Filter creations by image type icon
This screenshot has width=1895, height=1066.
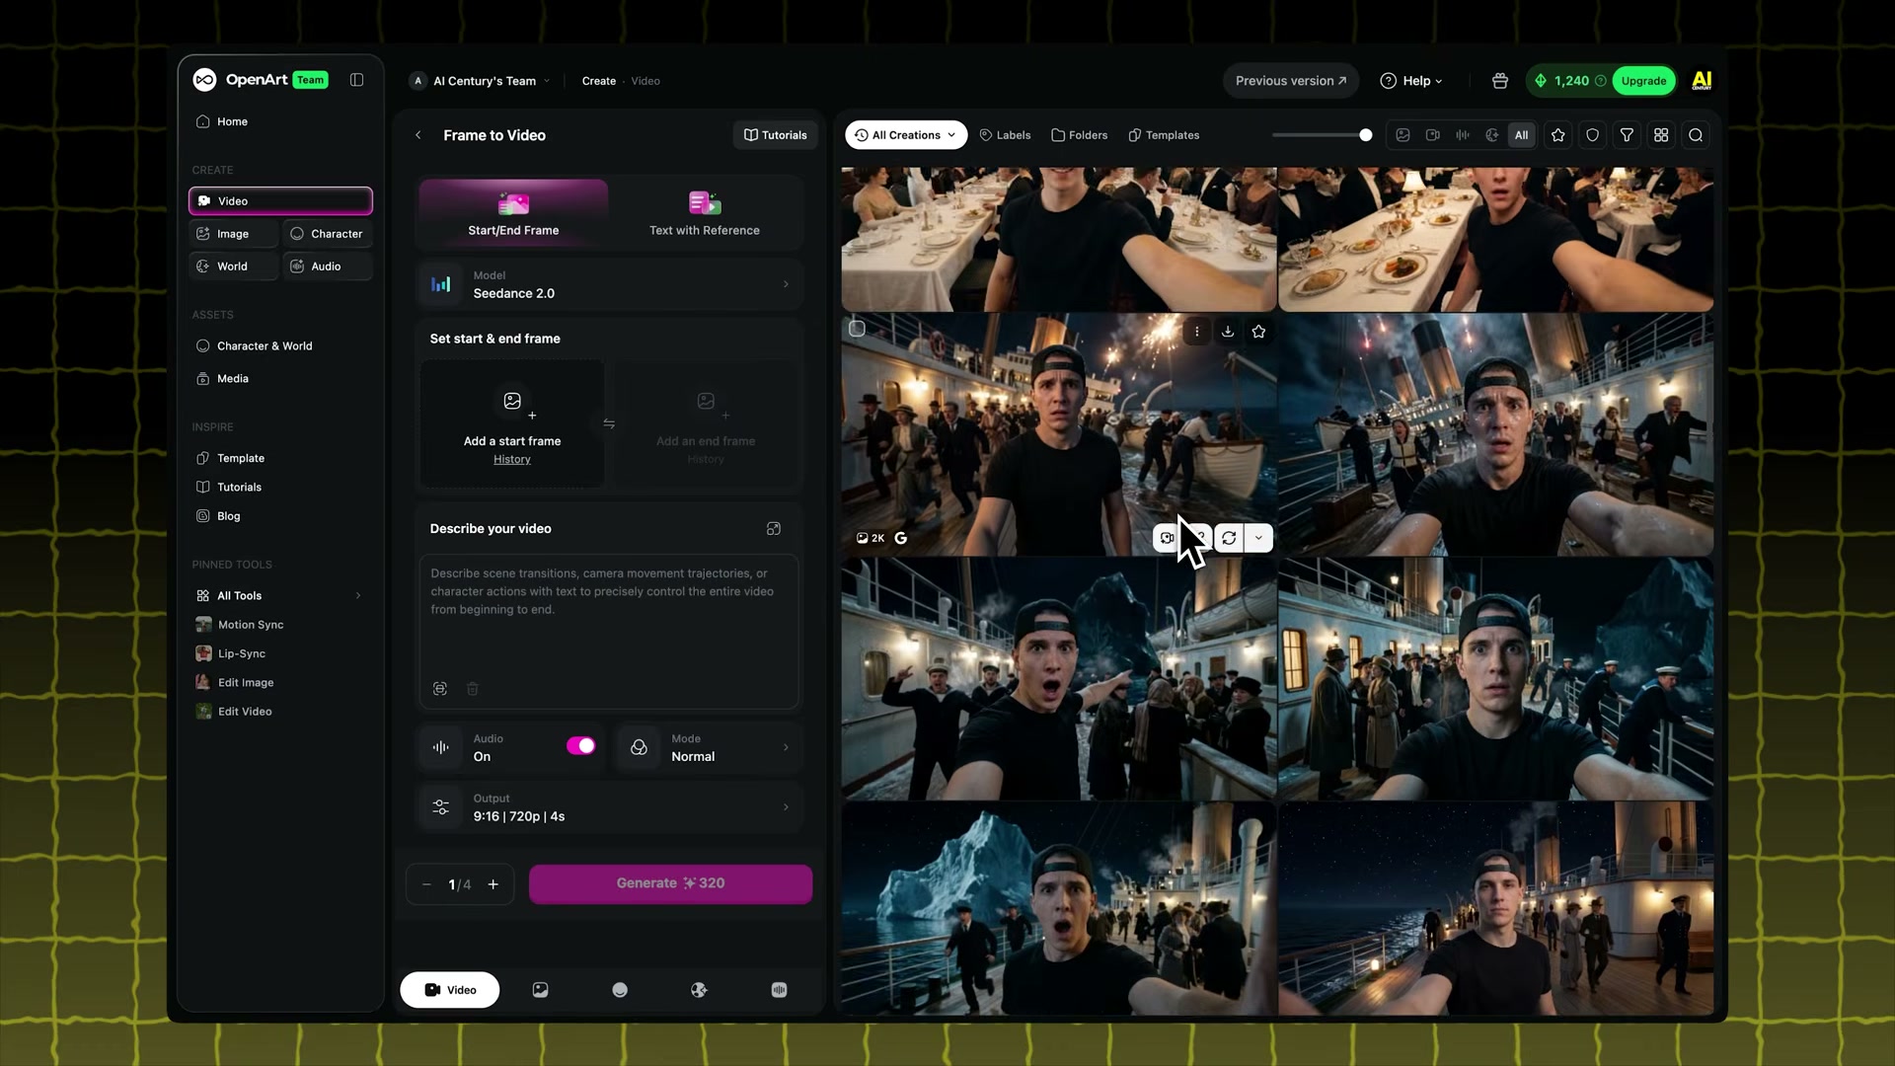pyautogui.click(x=1402, y=135)
